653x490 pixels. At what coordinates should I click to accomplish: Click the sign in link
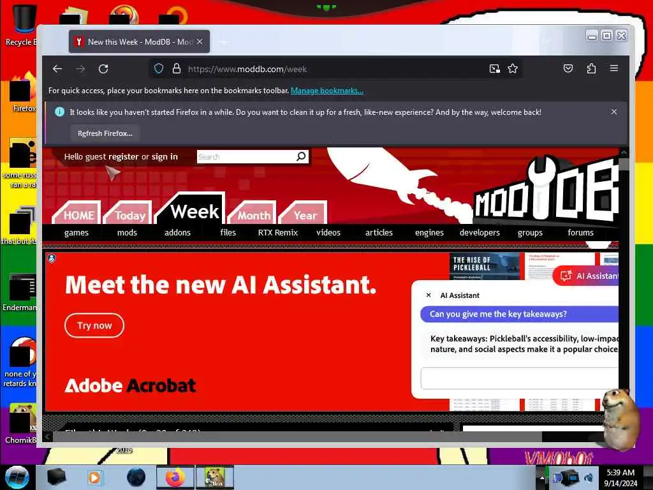(165, 157)
